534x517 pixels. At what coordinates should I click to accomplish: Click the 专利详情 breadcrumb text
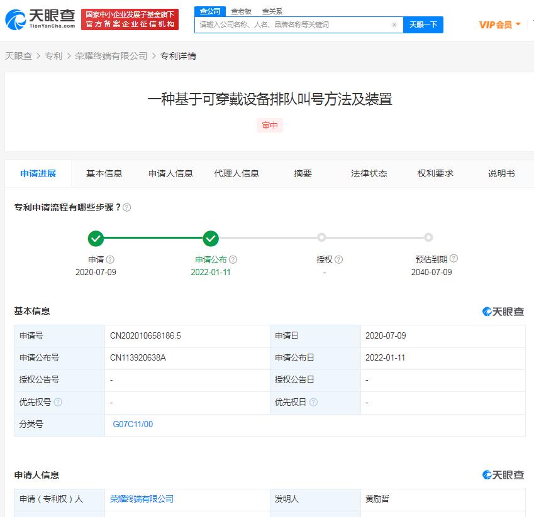coord(178,56)
